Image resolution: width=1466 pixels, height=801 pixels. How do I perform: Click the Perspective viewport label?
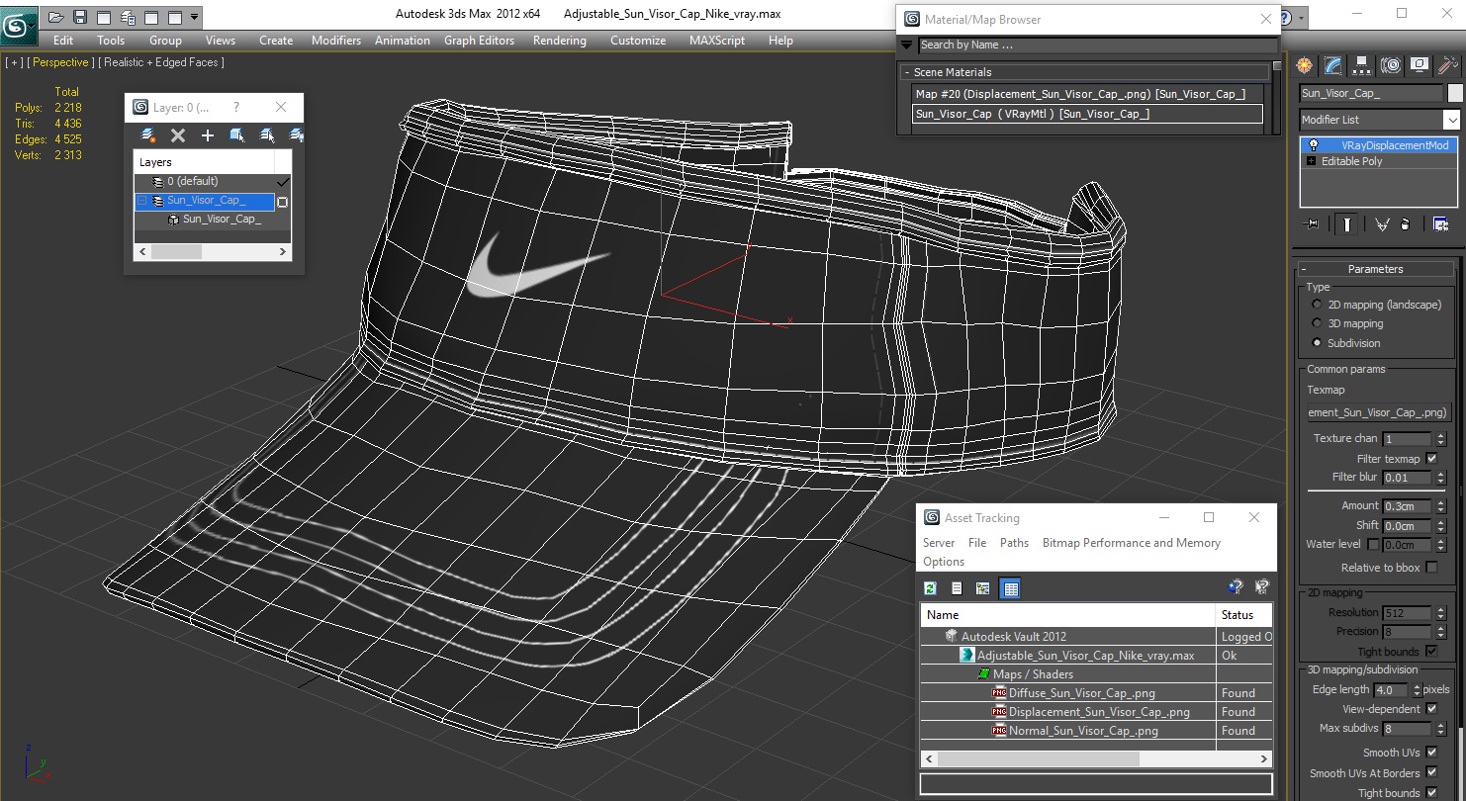[61, 62]
